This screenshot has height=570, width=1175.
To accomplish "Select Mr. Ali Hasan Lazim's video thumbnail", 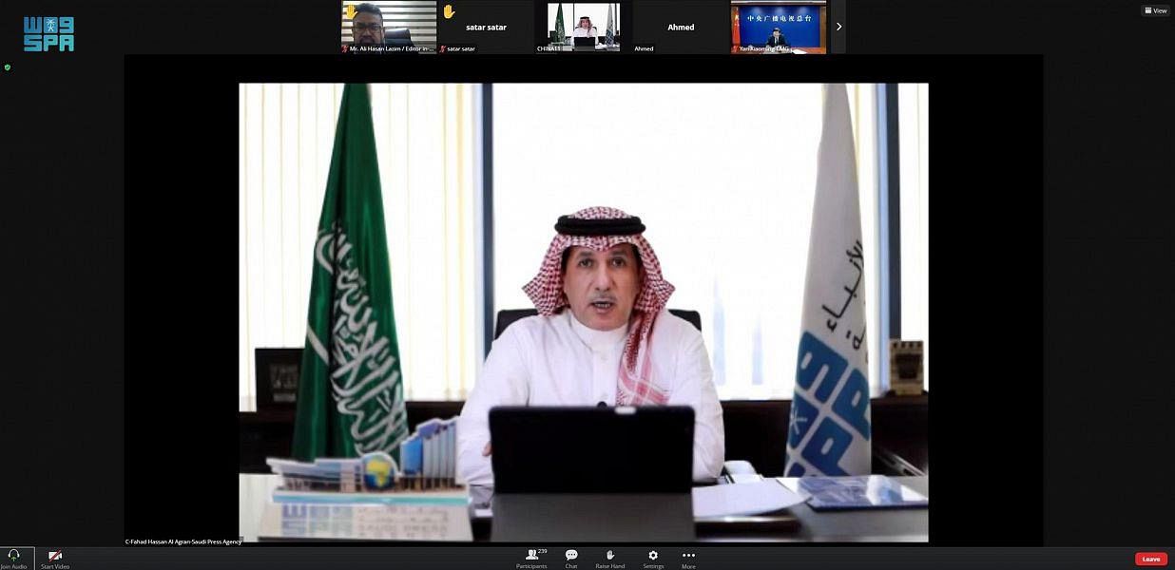I will [x=389, y=27].
